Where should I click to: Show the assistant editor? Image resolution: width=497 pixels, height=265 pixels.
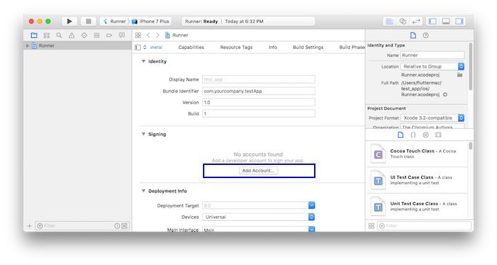[x=402, y=21]
